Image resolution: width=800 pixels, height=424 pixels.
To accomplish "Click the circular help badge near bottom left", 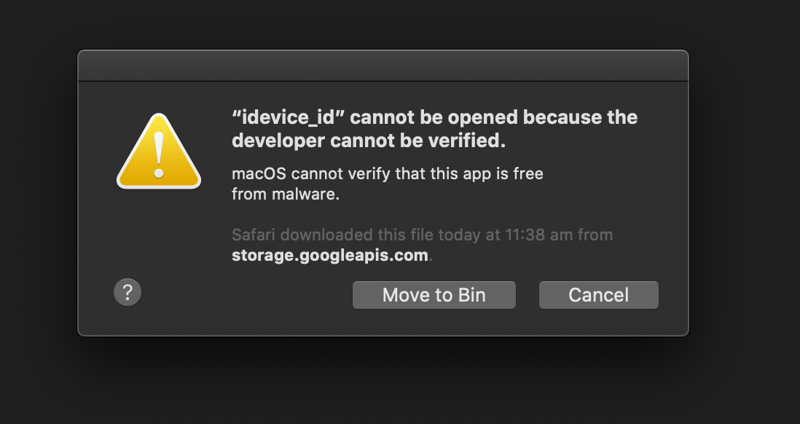I will tap(128, 292).
